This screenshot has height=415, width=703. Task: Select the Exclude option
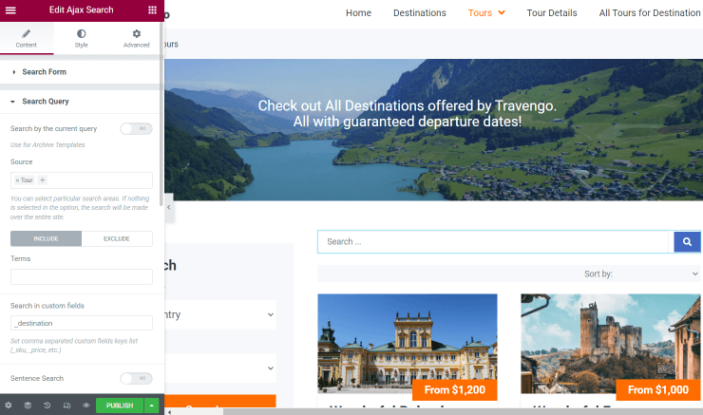[x=117, y=239]
